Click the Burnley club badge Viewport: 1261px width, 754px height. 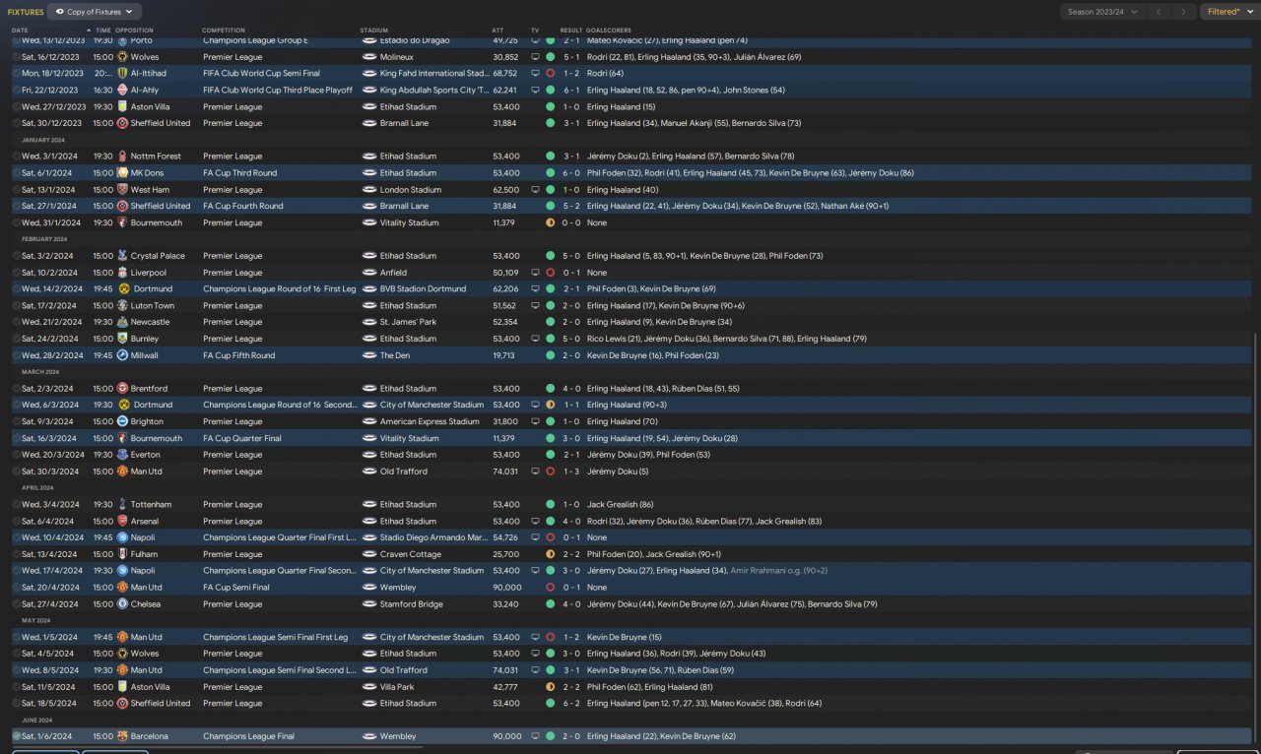(x=122, y=339)
